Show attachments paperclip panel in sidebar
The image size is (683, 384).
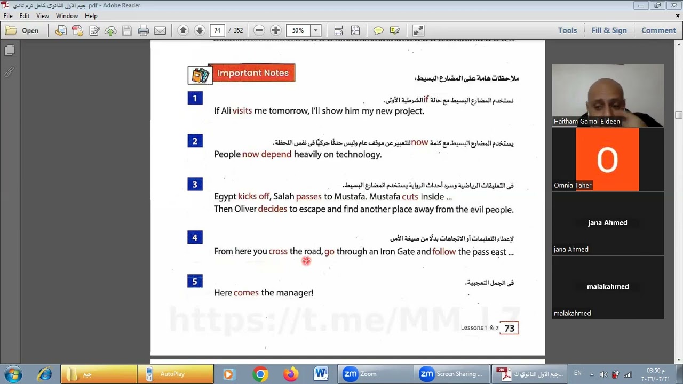(10, 71)
